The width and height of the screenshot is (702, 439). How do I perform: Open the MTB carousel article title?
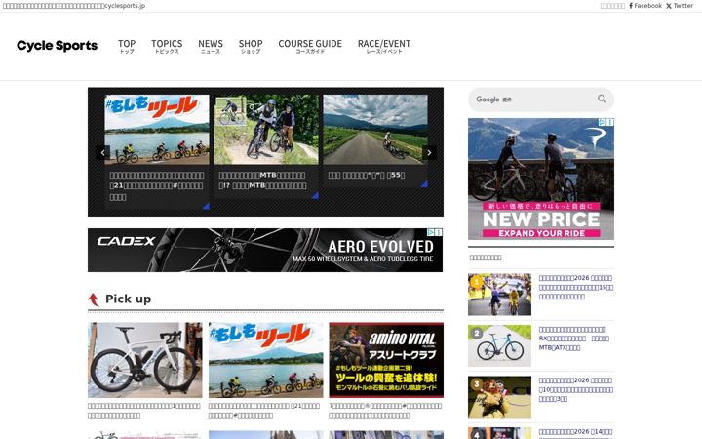tap(263, 180)
